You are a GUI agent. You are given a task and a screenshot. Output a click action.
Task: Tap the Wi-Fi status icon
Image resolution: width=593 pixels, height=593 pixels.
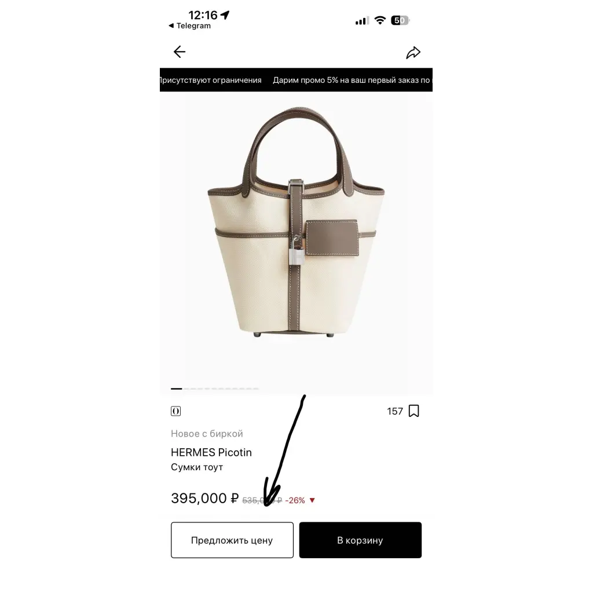click(380, 20)
